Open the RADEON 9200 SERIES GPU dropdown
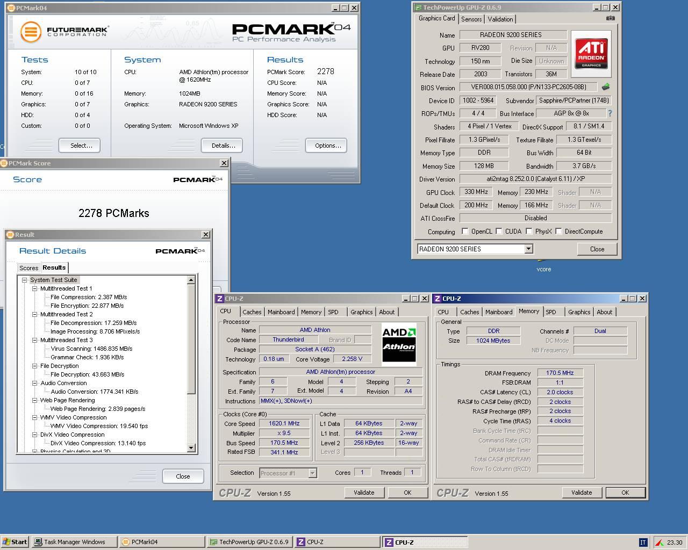Screen dimensions: 688x550 (528, 249)
